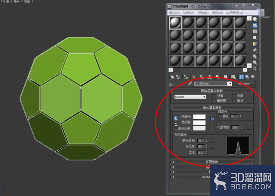Click map button beside 不透明度 value
The image size is (275, 196).
click(249, 127)
